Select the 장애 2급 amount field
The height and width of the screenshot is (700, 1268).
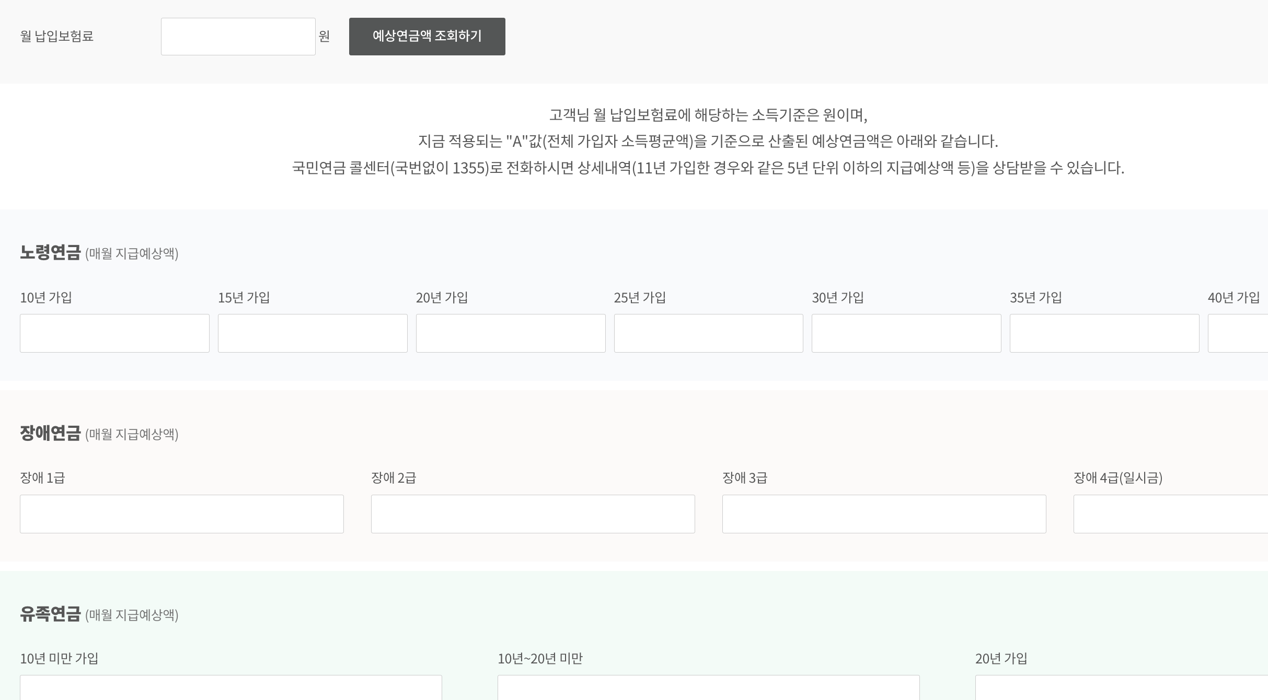point(533,514)
